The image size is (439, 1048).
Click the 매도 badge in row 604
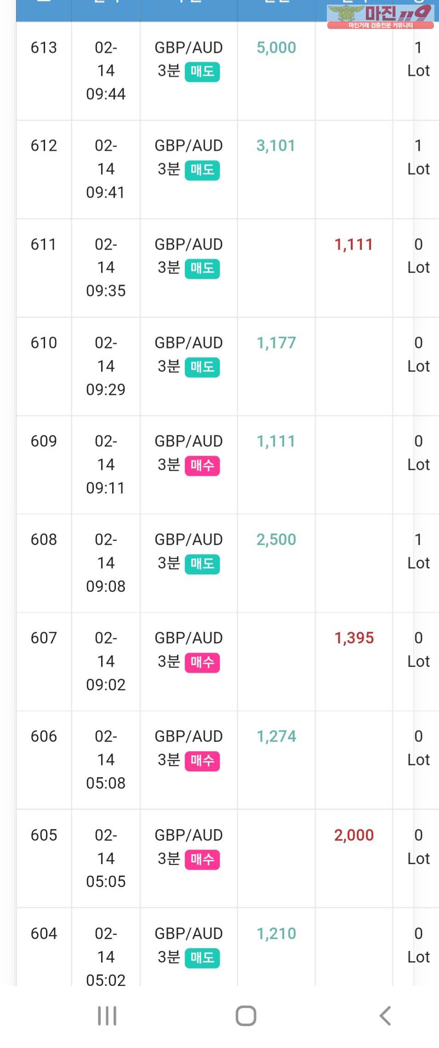[x=202, y=957]
